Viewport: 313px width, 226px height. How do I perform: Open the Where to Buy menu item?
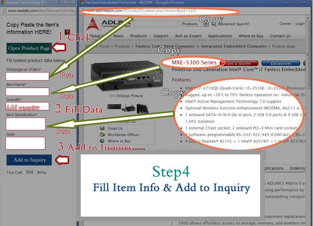251,36
